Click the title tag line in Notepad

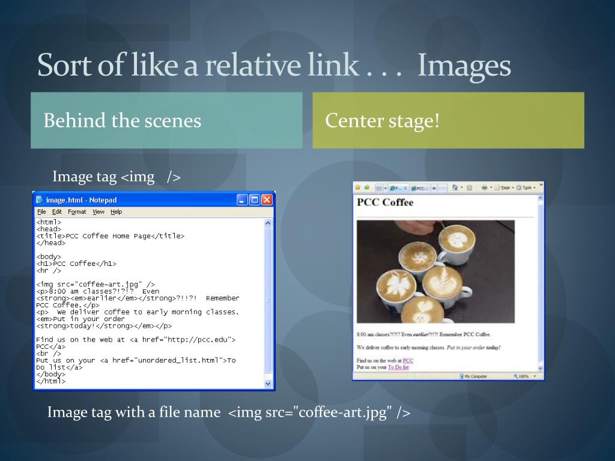click(x=111, y=236)
